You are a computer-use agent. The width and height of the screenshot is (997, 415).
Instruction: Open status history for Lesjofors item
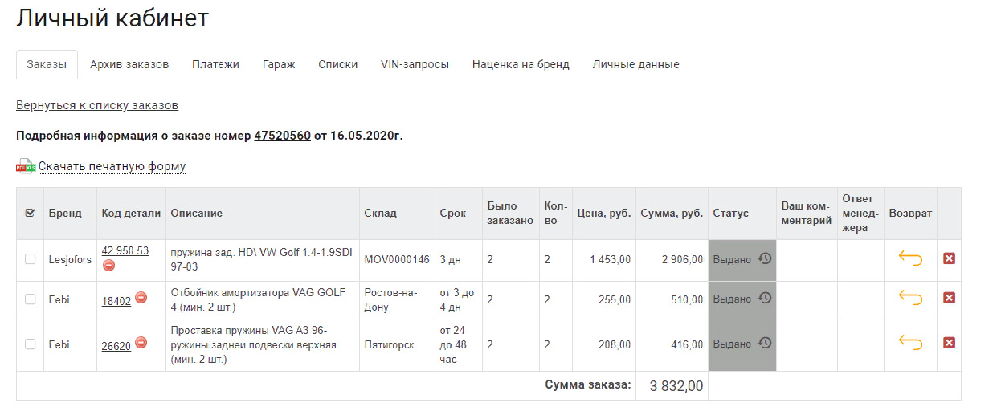point(765,258)
